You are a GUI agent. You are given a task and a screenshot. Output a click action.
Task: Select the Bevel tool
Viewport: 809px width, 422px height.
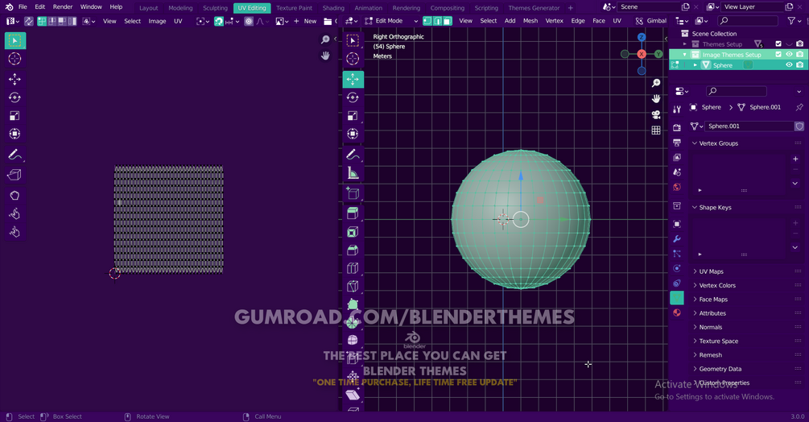click(x=353, y=250)
